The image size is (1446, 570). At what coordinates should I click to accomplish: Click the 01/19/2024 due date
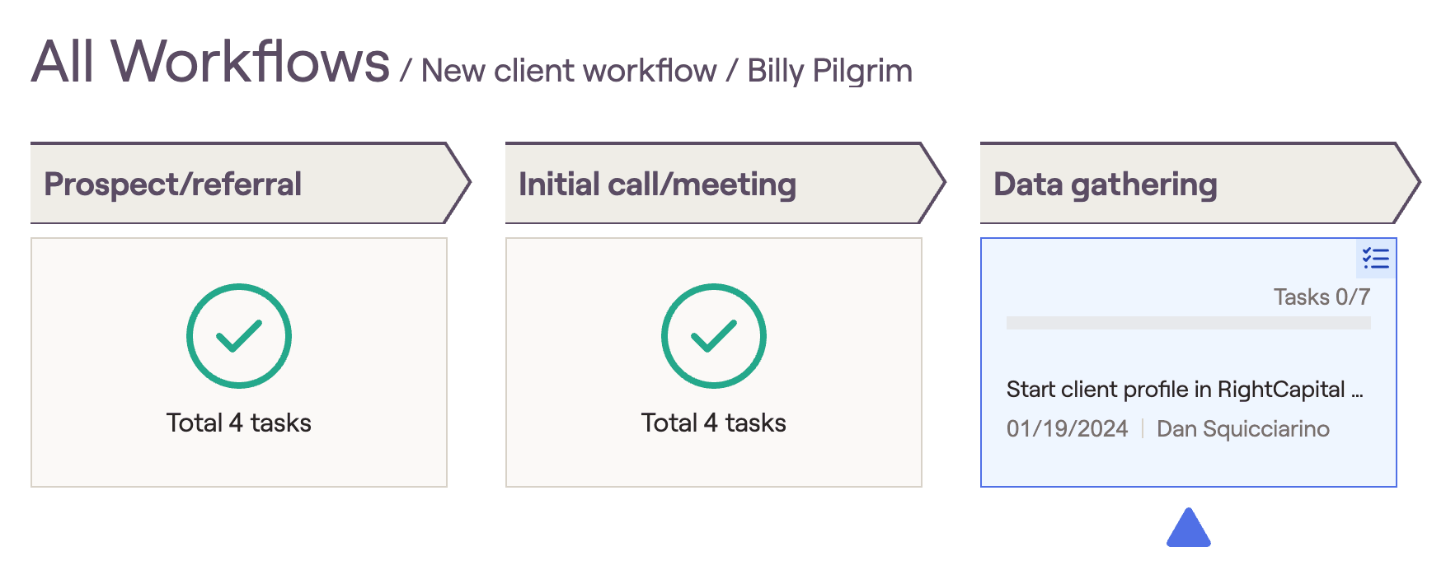pos(1067,428)
